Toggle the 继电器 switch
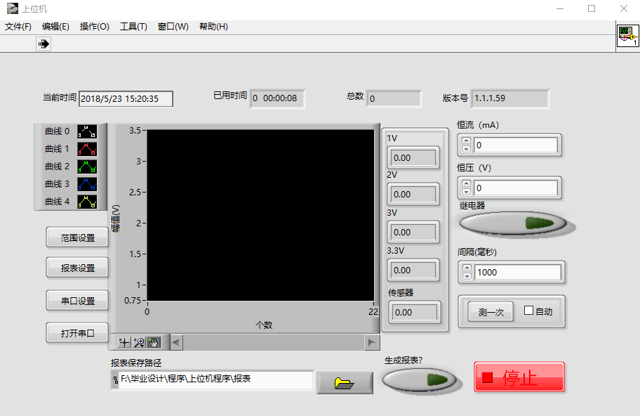The image size is (640, 416). [513, 223]
